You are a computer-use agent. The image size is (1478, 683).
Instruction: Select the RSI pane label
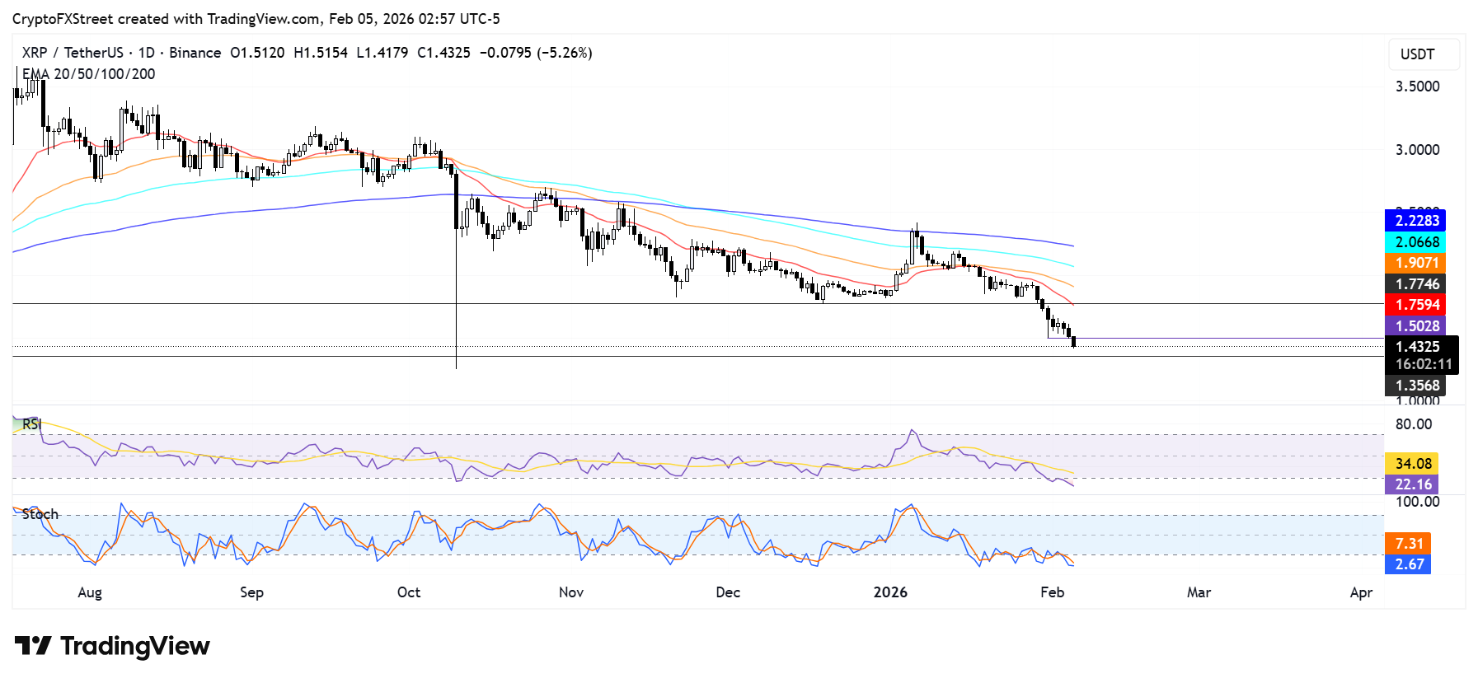click(31, 424)
